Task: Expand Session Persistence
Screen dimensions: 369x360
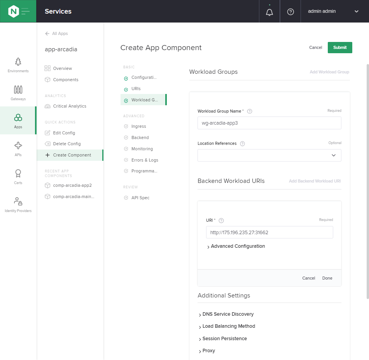Action: point(223,339)
